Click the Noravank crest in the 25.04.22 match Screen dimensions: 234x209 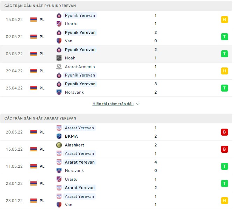pos(59,92)
